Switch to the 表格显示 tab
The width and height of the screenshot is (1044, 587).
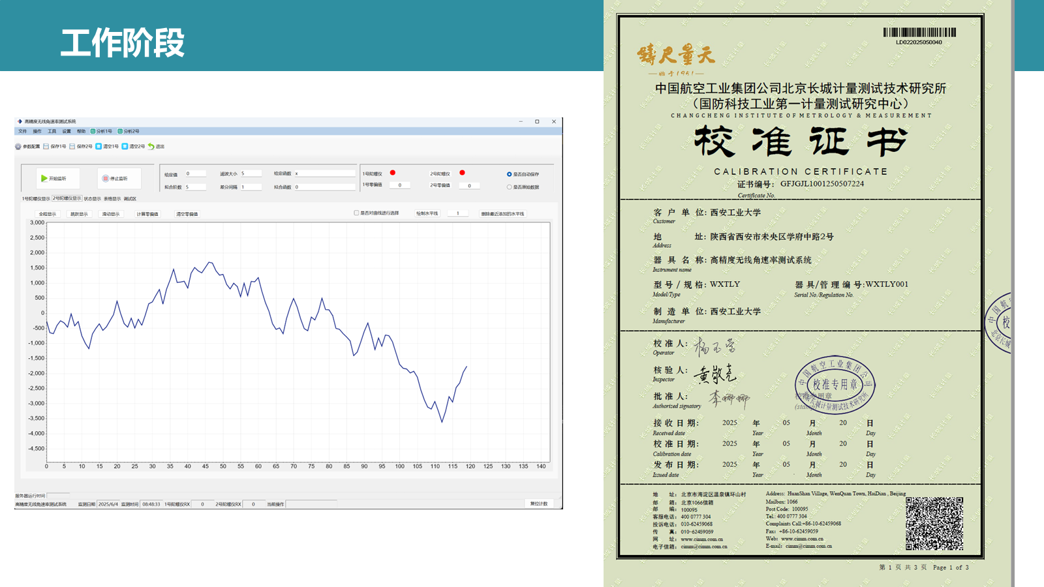point(112,199)
